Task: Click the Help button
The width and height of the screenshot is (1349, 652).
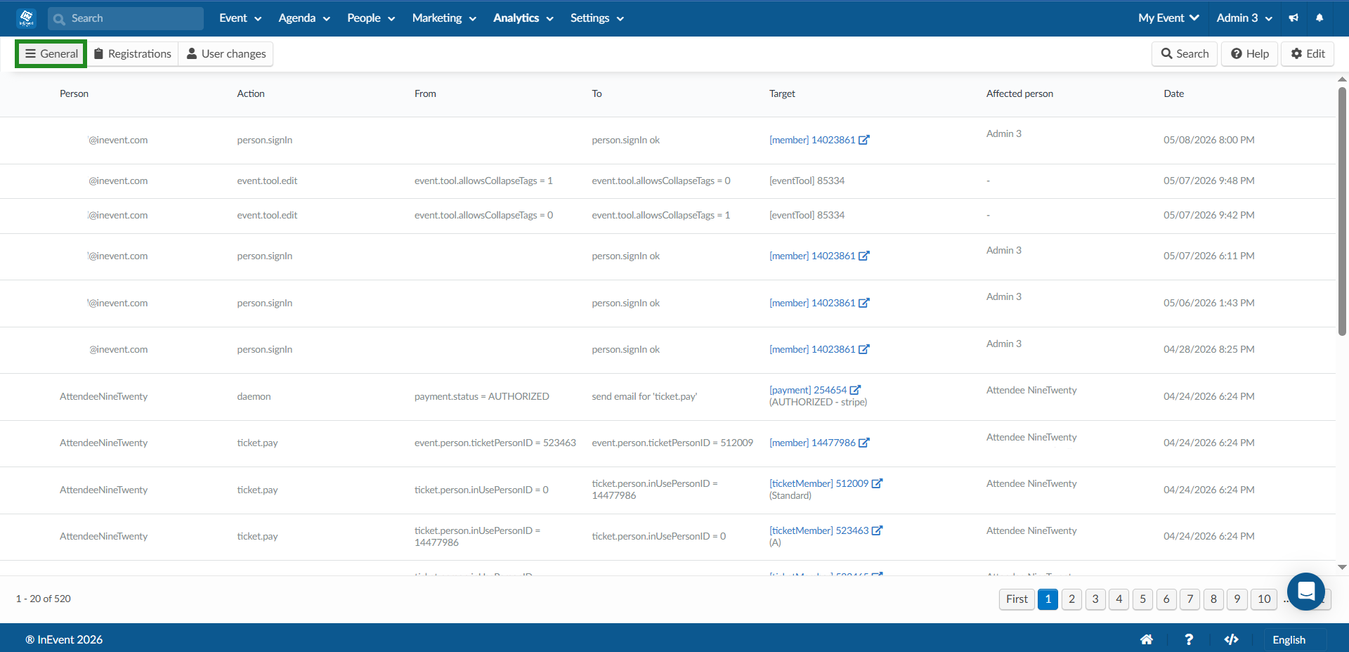Action: point(1250,53)
